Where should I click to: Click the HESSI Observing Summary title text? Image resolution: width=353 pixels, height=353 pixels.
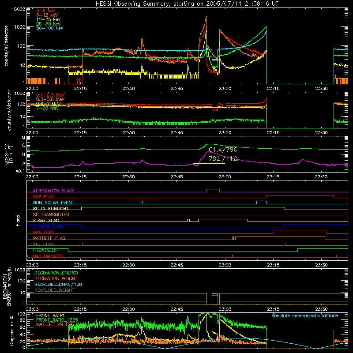click(187, 4)
